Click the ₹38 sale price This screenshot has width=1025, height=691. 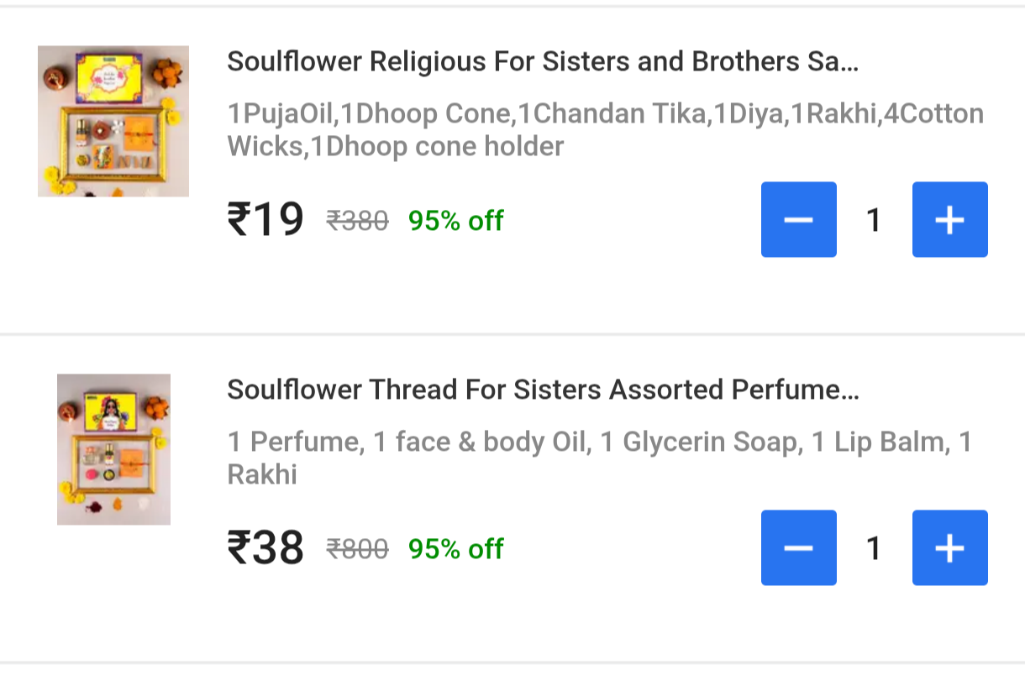point(265,548)
